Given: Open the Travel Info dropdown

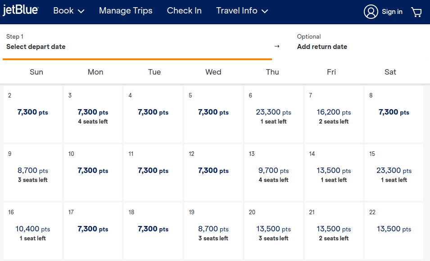Looking at the screenshot, I should pos(242,11).
